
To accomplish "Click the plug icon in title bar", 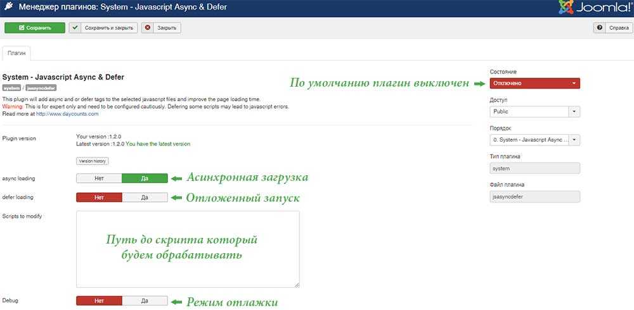I will point(8,6).
